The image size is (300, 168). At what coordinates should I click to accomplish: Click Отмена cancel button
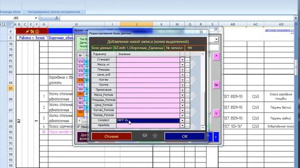pos(112,136)
